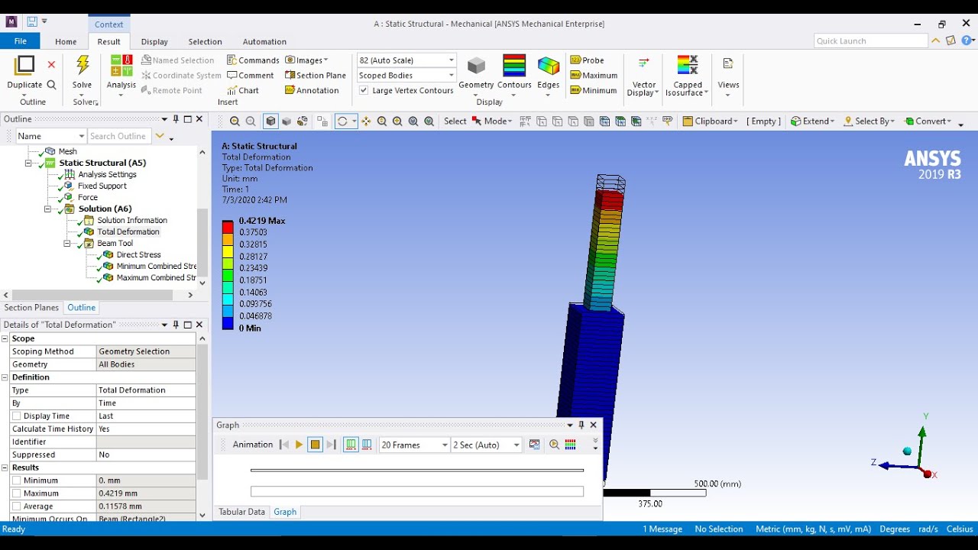Click the Search Outline input field

coord(118,136)
